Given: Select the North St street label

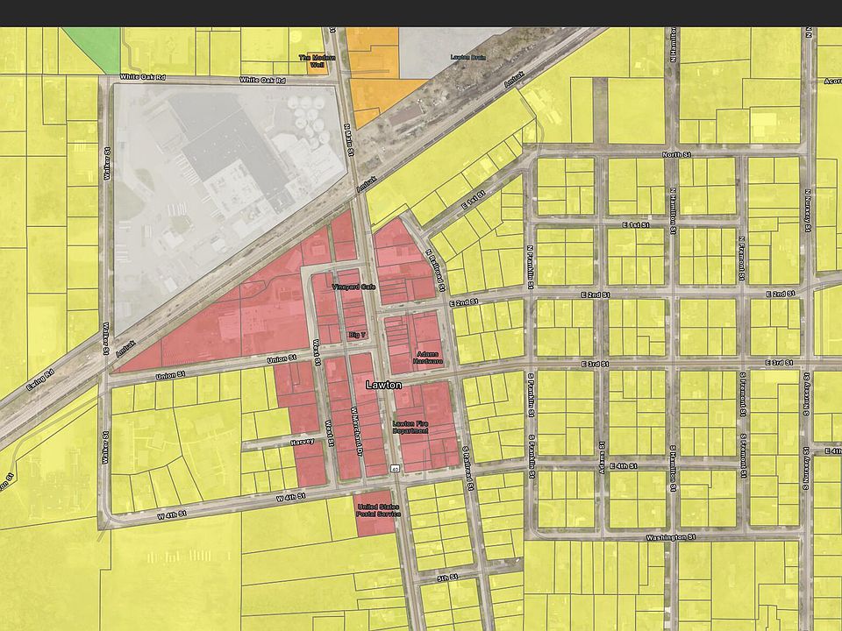Looking at the screenshot, I should (676, 154).
